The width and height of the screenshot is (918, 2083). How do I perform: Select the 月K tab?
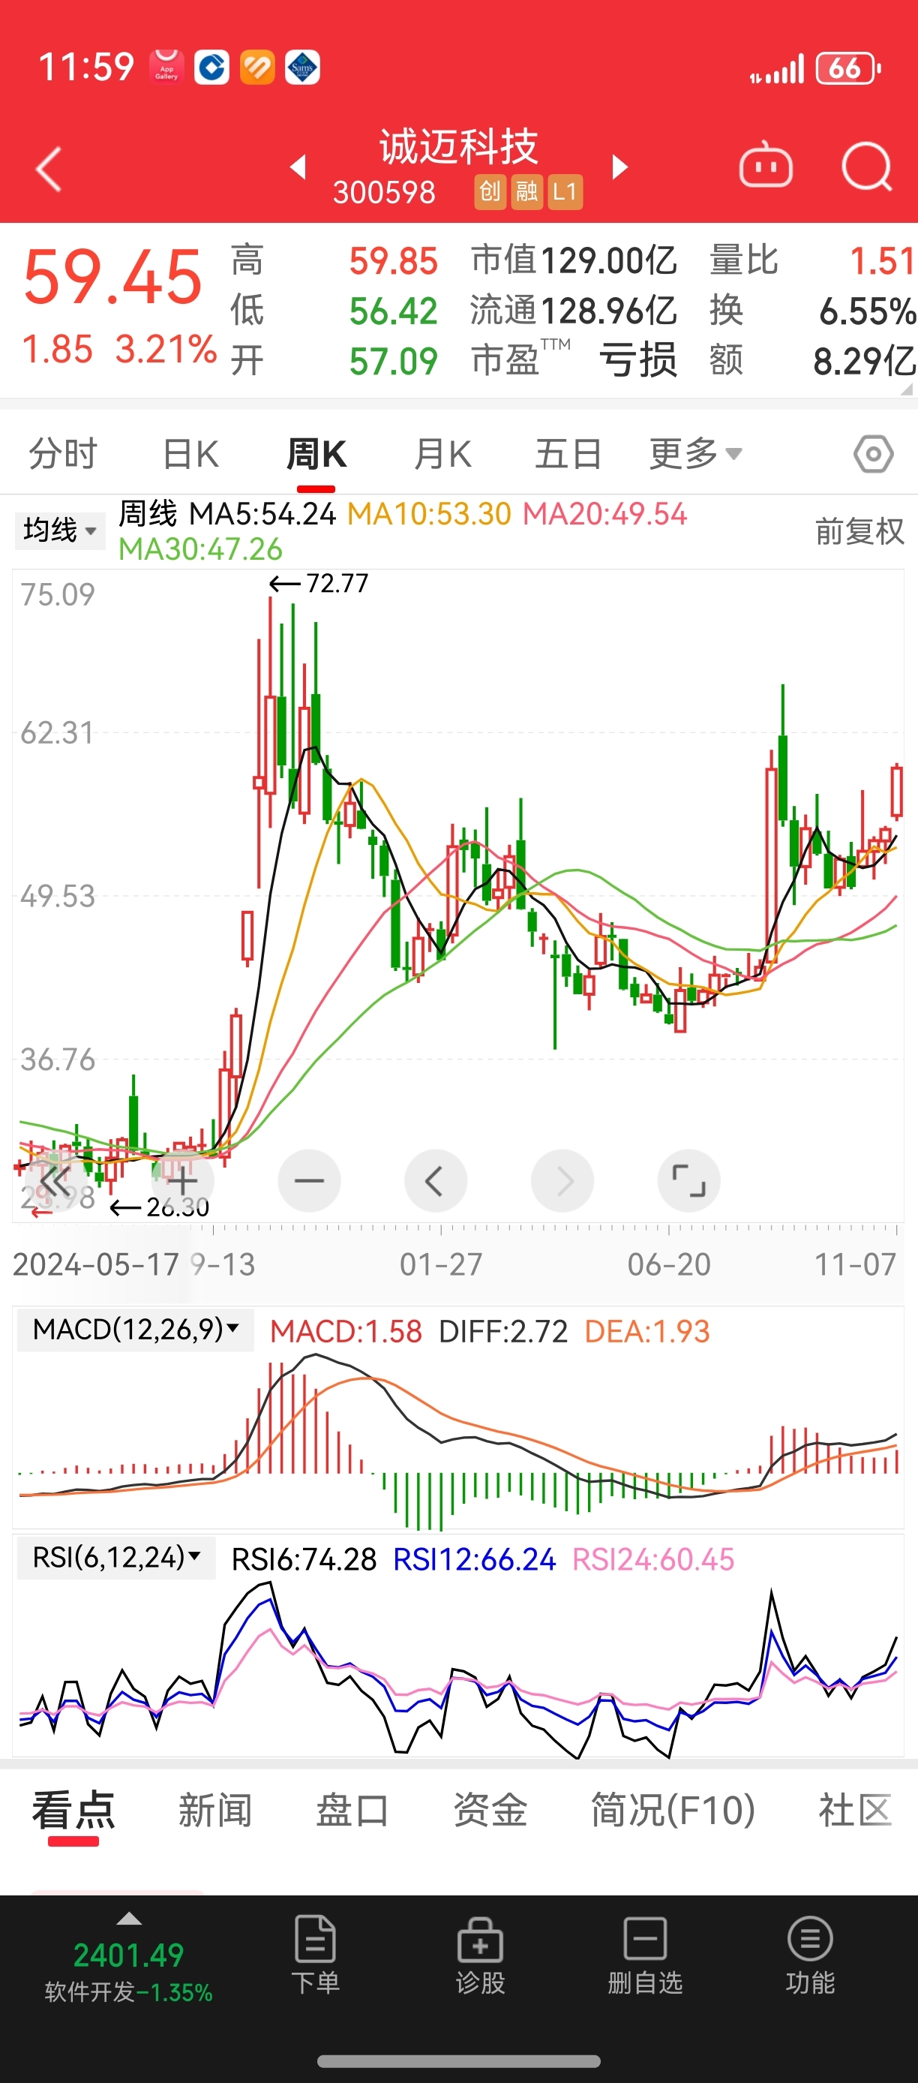(x=442, y=454)
